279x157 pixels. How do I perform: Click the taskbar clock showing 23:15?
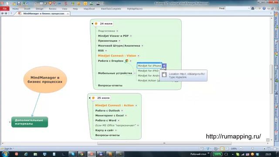point(268,154)
